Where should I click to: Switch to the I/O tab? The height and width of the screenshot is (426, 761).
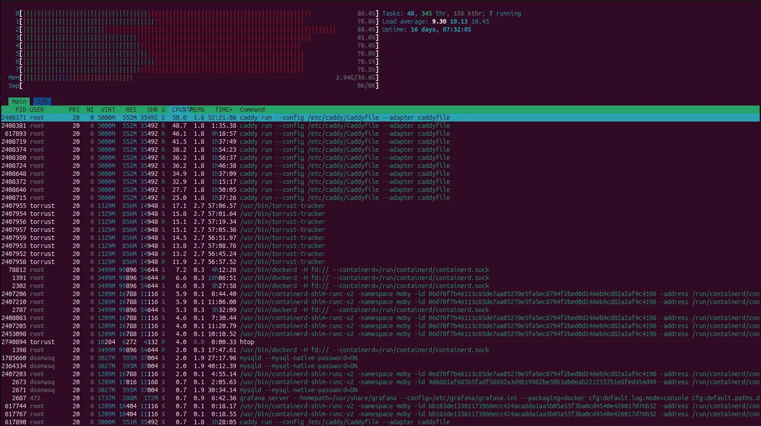pyautogui.click(x=42, y=101)
